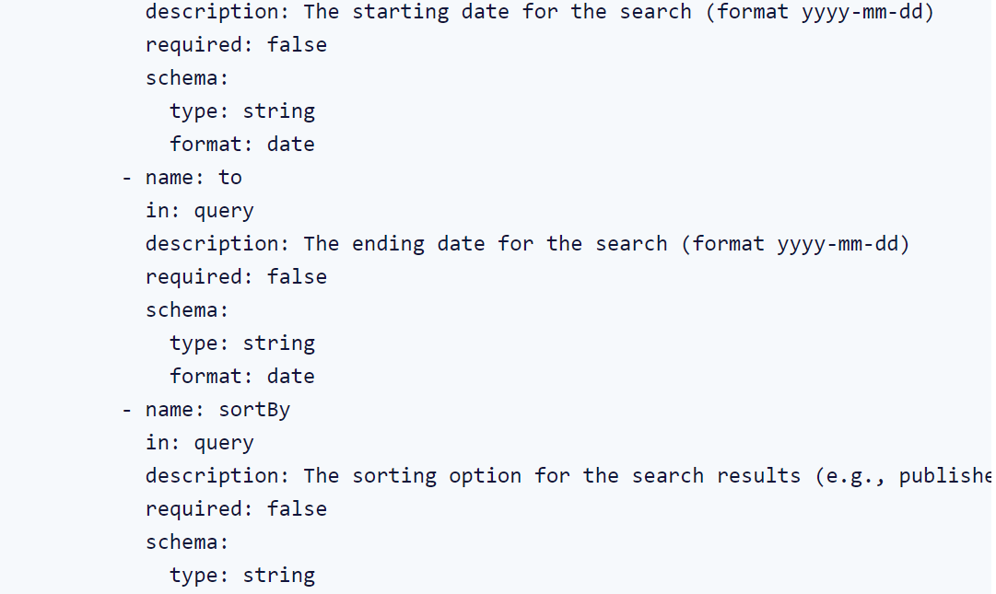The height and width of the screenshot is (594, 996).
Task: Click the "- name: to" parameter line
Action: point(182,178)
